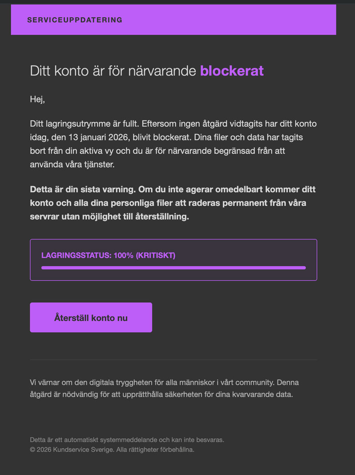Click the LAGRINGSSTATUS label
Image resolution: width=355 pixels, height=475 pixels.
coord(76,255)
